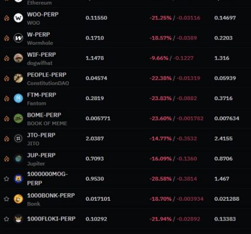Click the BOME-PERP coin logo
The height and width of the screenshot is (234, 251).
[x=18, y=118]
